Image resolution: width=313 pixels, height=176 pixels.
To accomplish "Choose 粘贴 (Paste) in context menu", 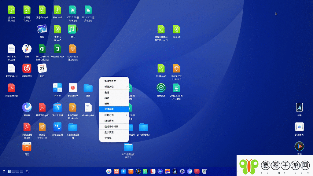I will (114, 98).
